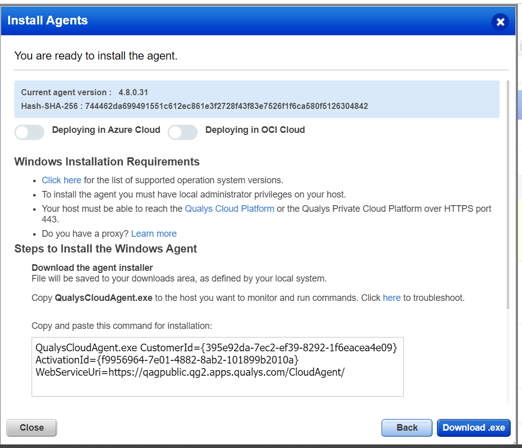
Task: Click the bold QualysCloudAgent.exe filename
Action: click(x=103, y=297)
